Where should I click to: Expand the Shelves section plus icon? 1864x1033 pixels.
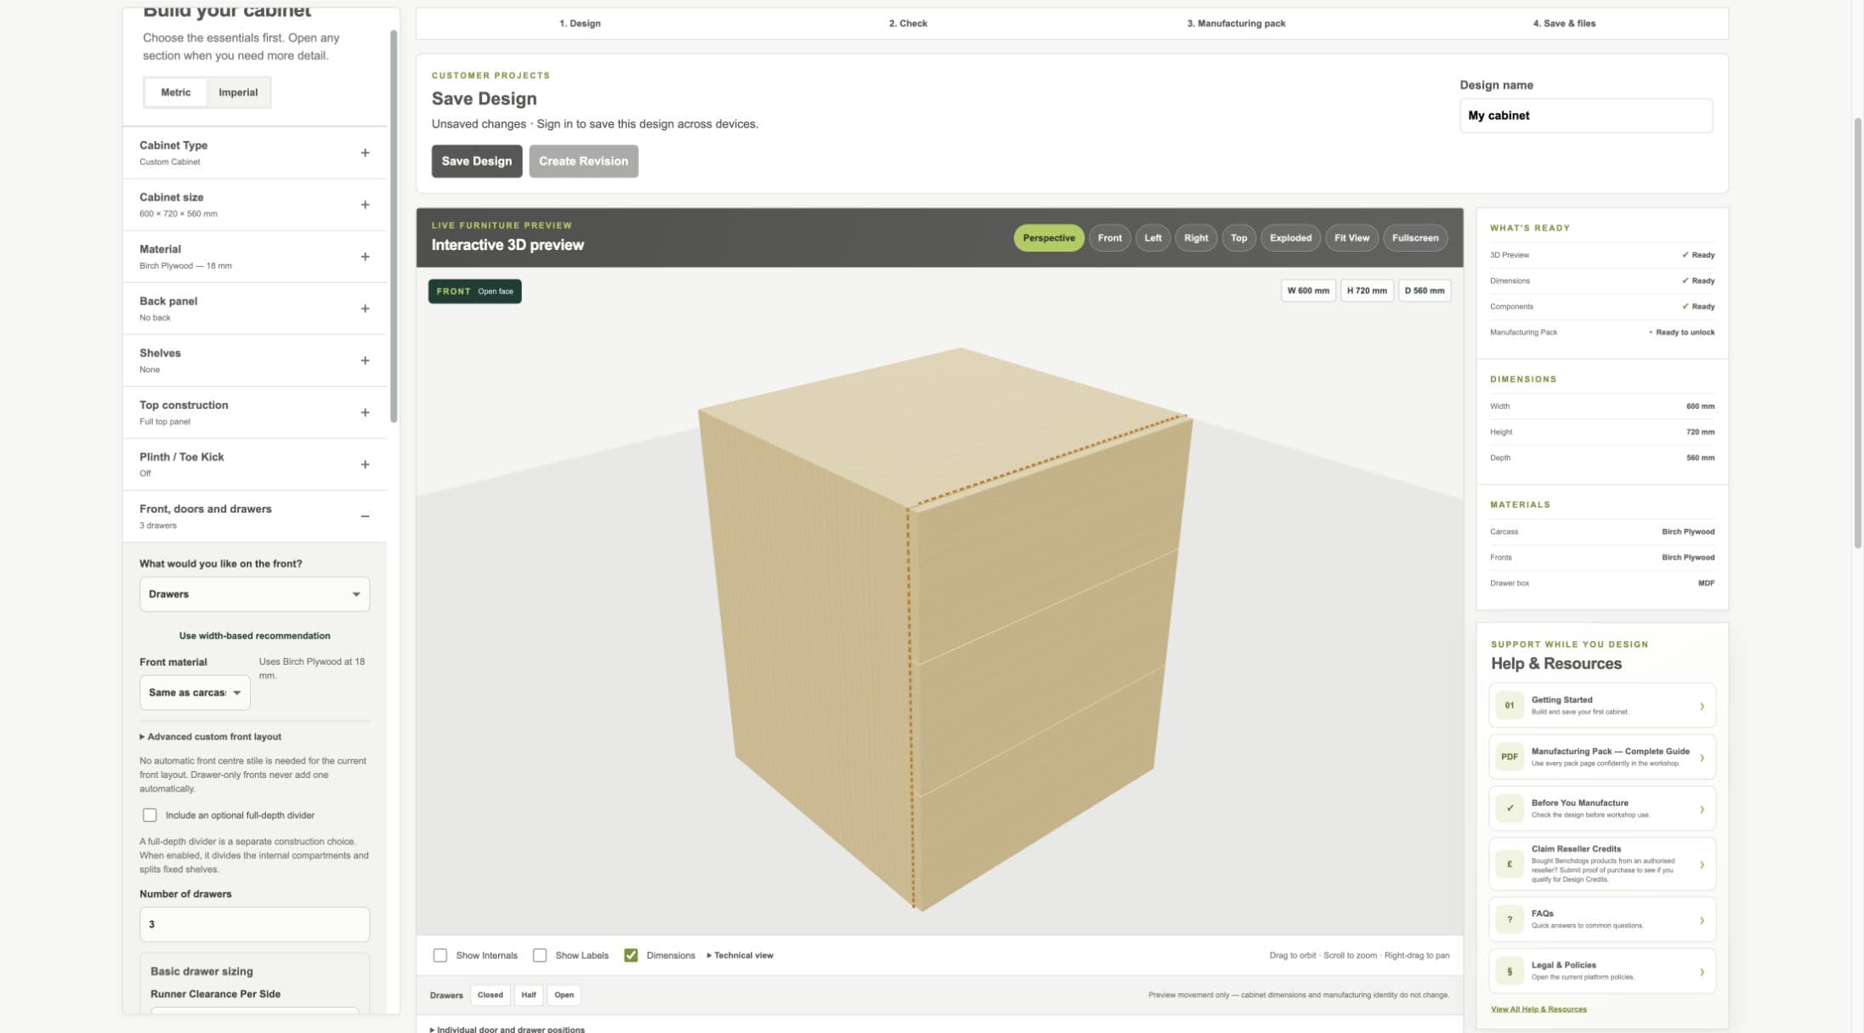click(x=365, y=360)
